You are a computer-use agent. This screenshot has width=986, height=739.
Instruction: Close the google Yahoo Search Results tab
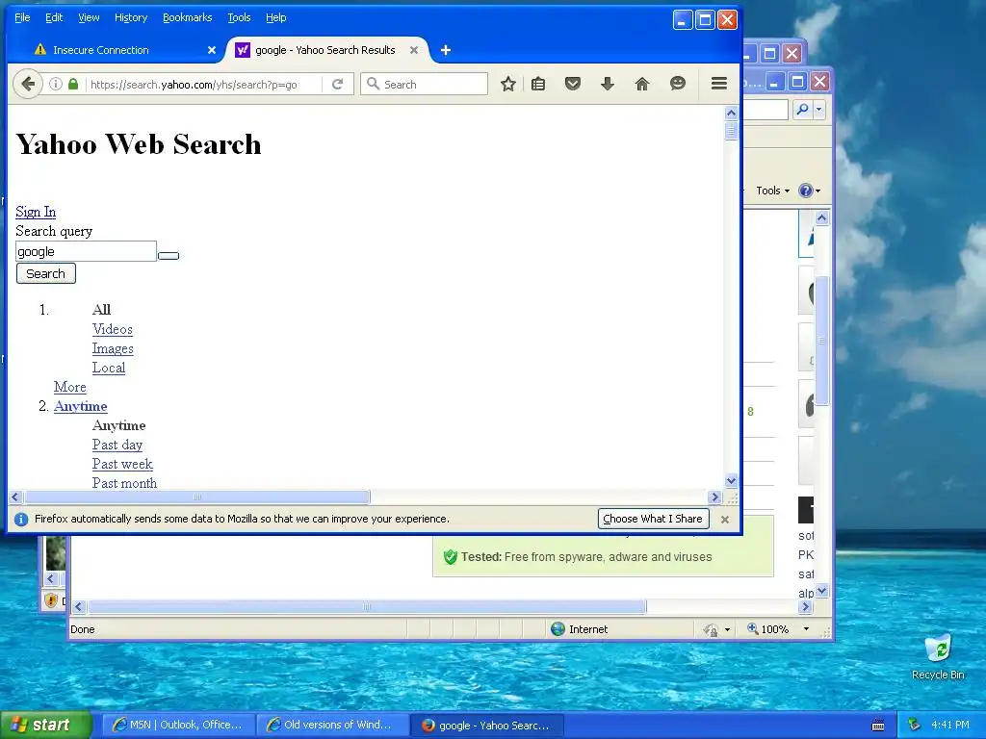pyautogui.click(x=414, y=50)
